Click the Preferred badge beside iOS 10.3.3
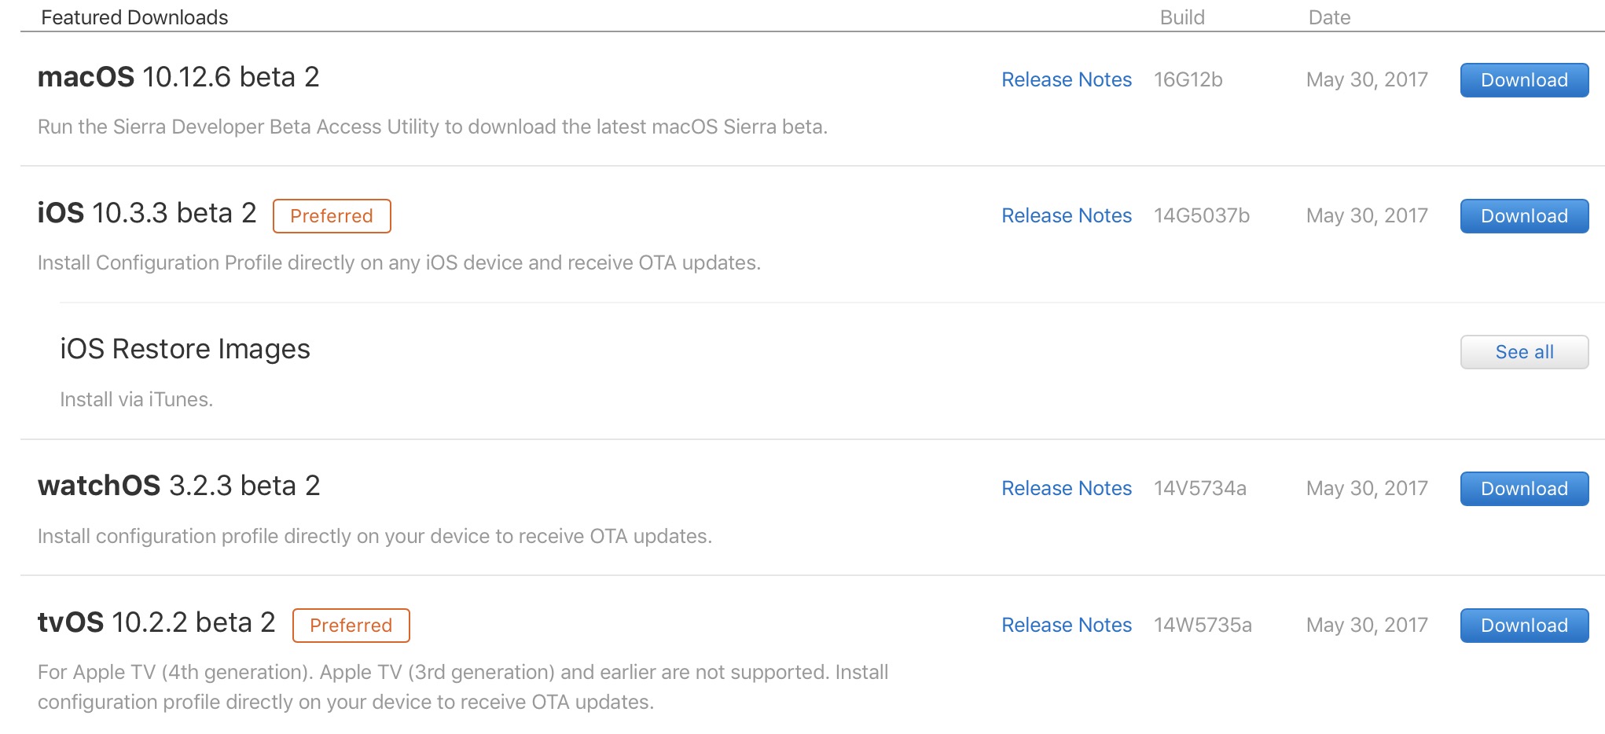This screenshot has width=1605, height=734. 331,216
